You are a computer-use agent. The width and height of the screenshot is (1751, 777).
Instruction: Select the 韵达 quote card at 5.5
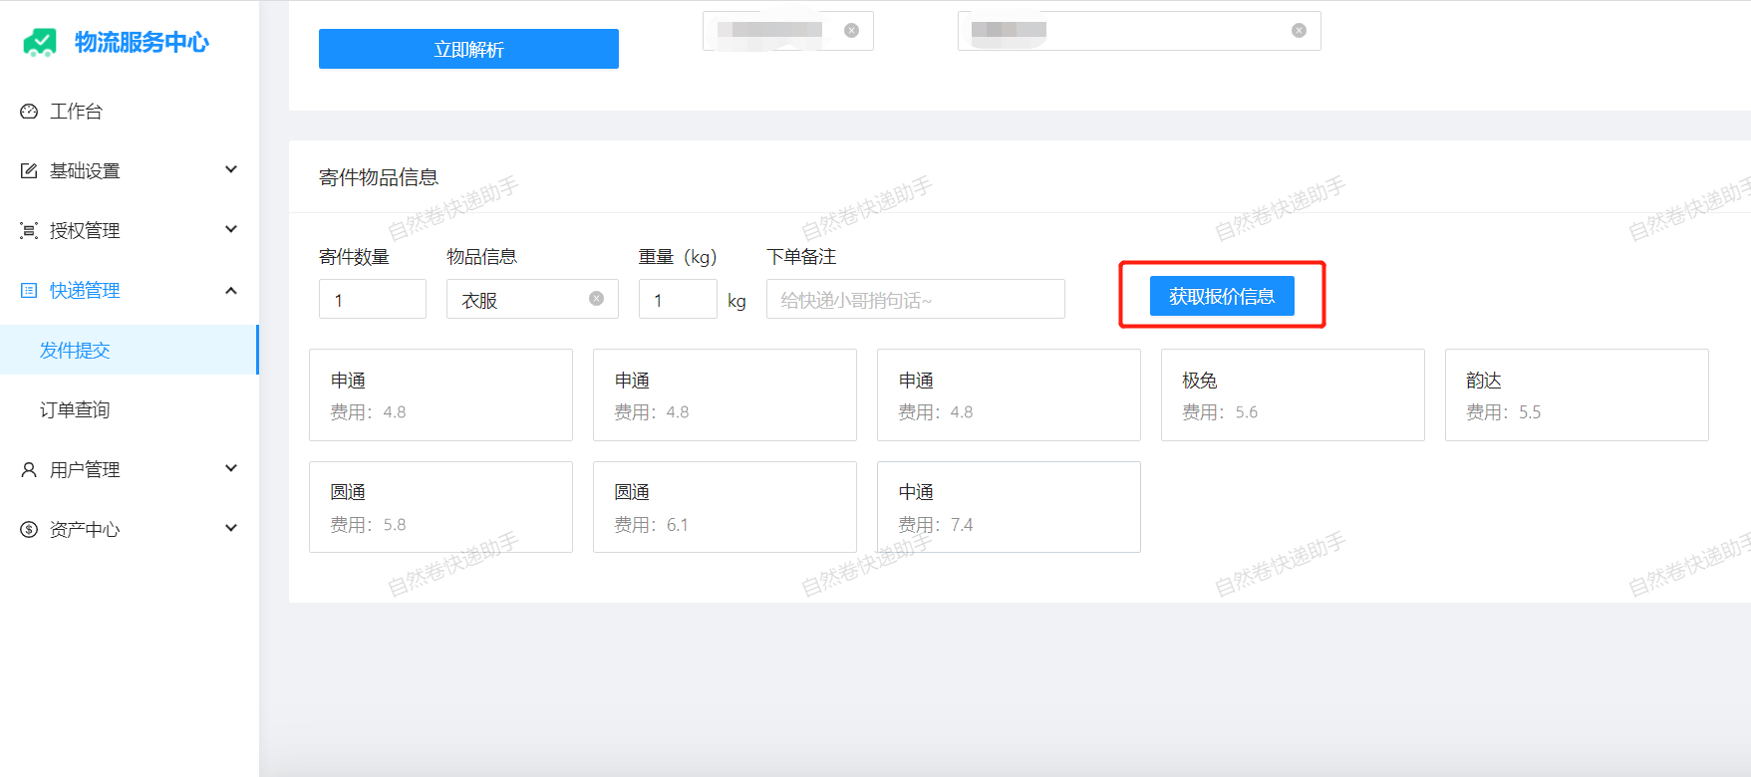click(1576, 395)
